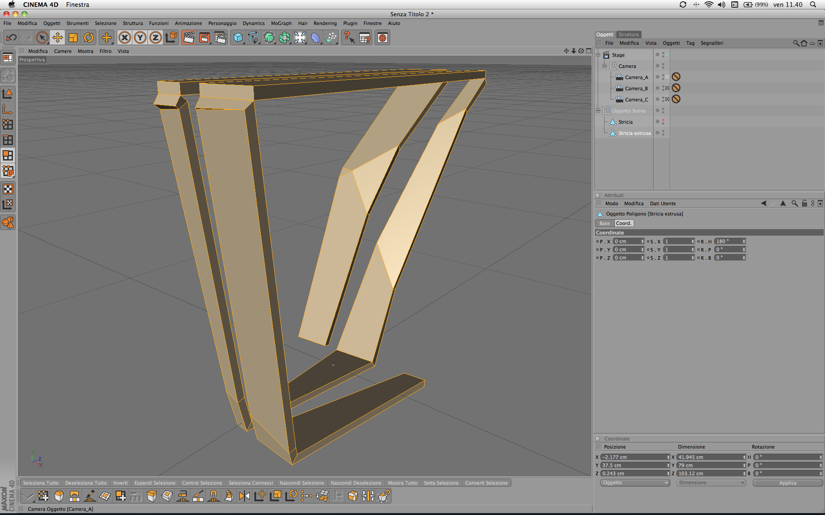This screenshot has width=825, height=515.
Task: Click Seleziona Tutto button
Action: tap(40, 483)
